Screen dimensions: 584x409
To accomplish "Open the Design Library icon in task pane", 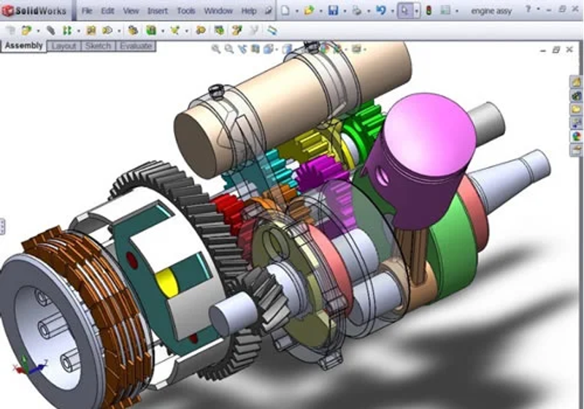I will pyautogui.click(x=576, y=96).
